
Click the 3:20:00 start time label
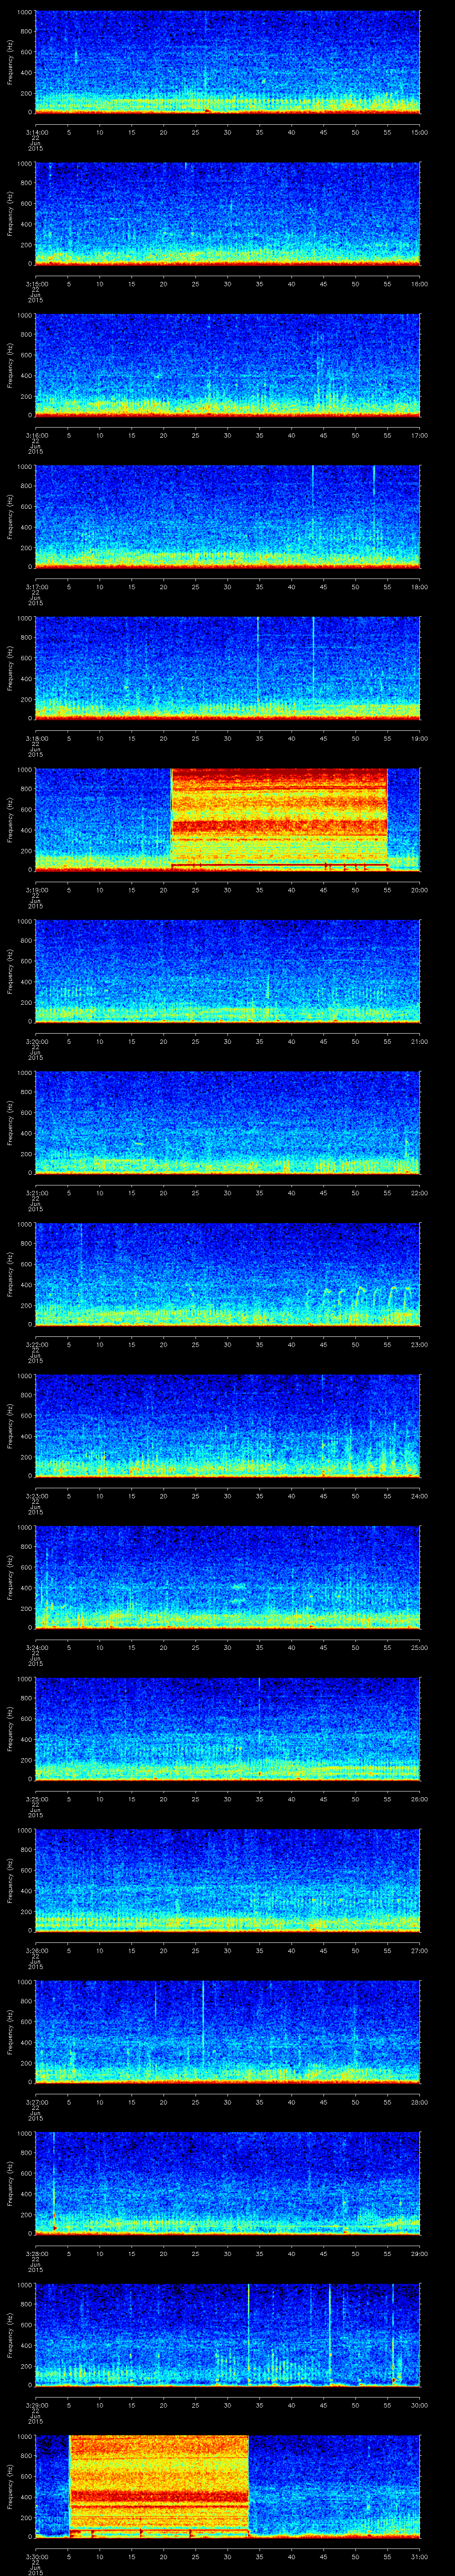pyautogui.click(x=36, y=1041)
